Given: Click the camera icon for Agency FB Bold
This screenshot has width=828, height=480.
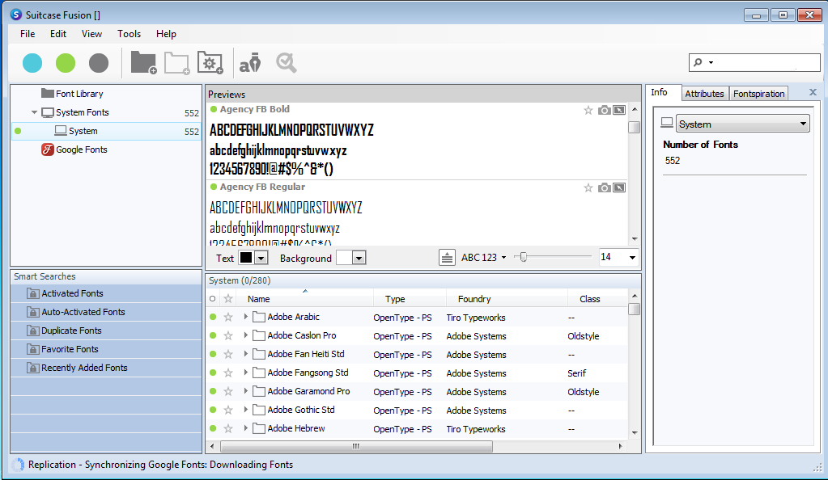Looking at the screenshot, I should (x=604, y=110).
